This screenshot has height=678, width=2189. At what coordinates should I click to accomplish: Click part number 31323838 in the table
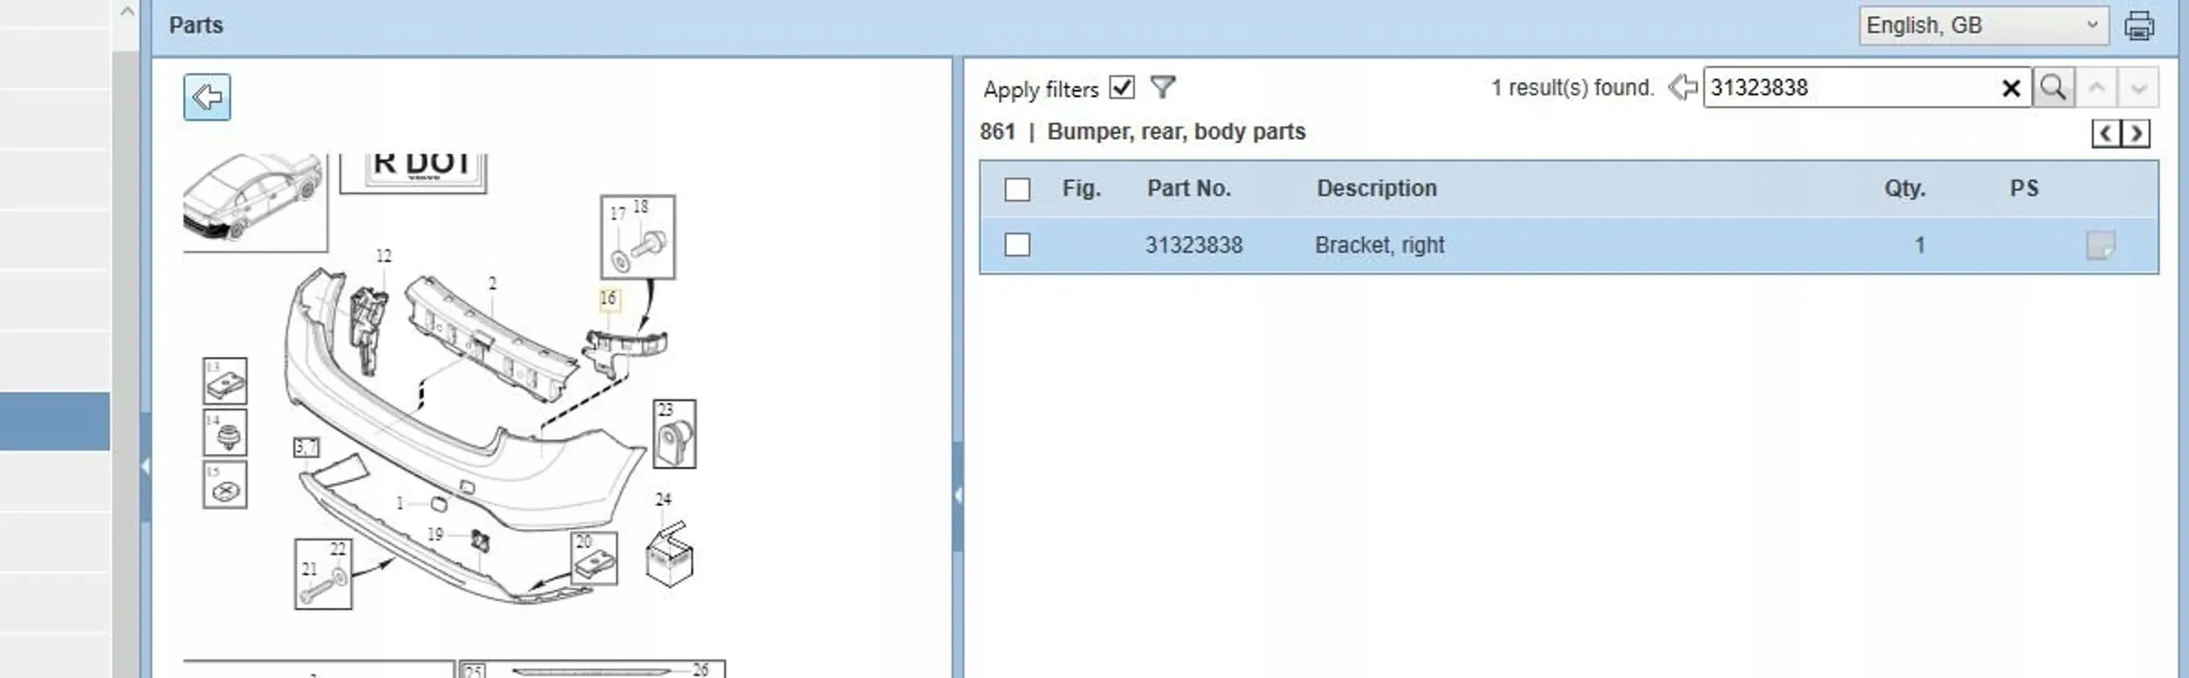point(1194,245)
